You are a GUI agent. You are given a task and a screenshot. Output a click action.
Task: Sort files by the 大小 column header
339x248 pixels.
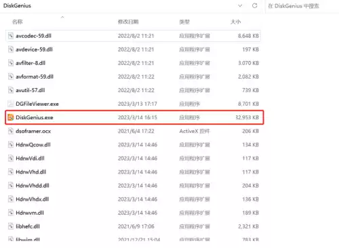[x=235, y=22]
